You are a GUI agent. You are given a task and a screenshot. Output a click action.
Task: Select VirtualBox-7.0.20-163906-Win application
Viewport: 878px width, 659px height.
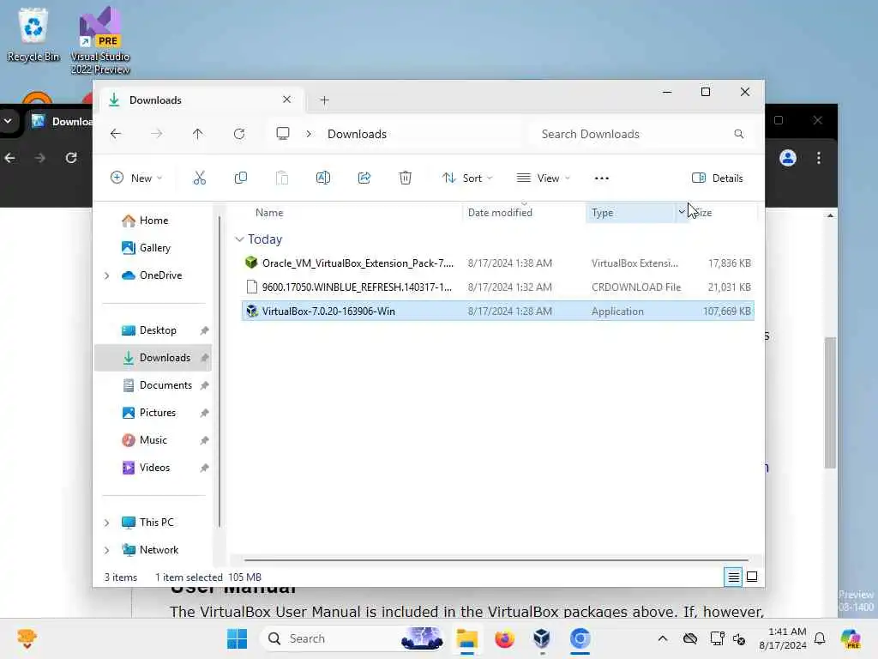(498, 311)
